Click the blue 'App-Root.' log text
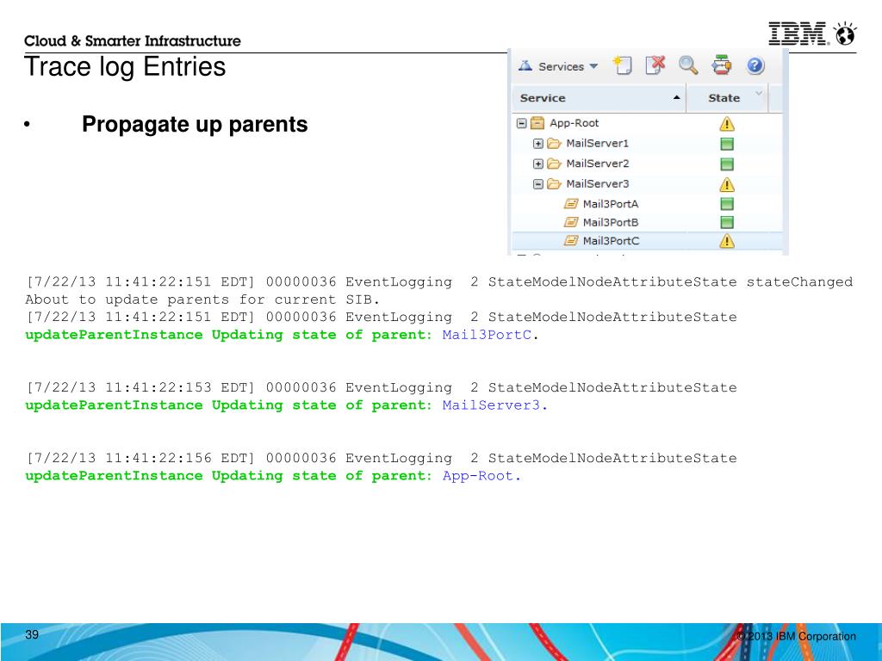Viewport: 882px width, 661px height. (x=481, y=476)
